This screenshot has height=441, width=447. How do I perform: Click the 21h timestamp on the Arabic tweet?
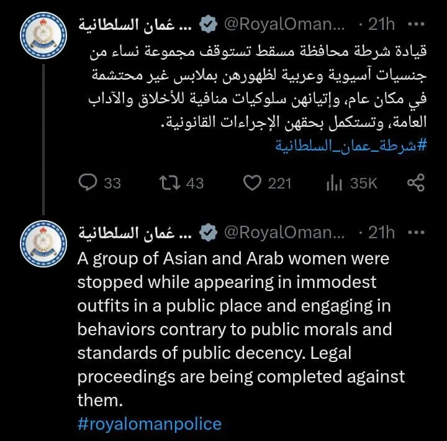pos(381,24)
